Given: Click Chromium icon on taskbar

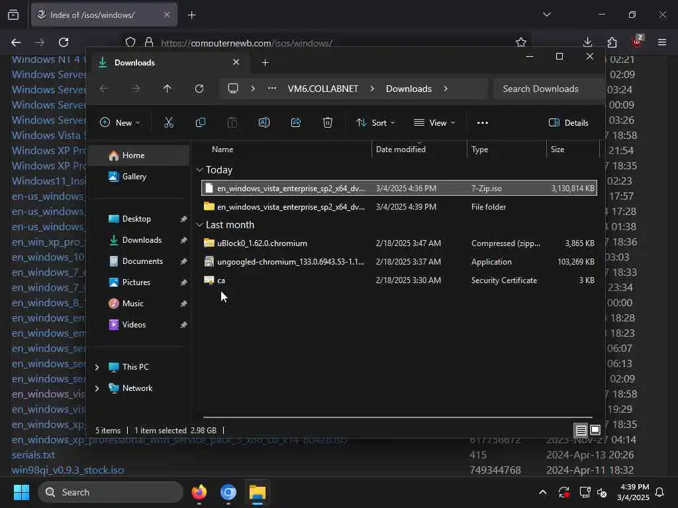Looking at the screenshot, I should point(228,492).
